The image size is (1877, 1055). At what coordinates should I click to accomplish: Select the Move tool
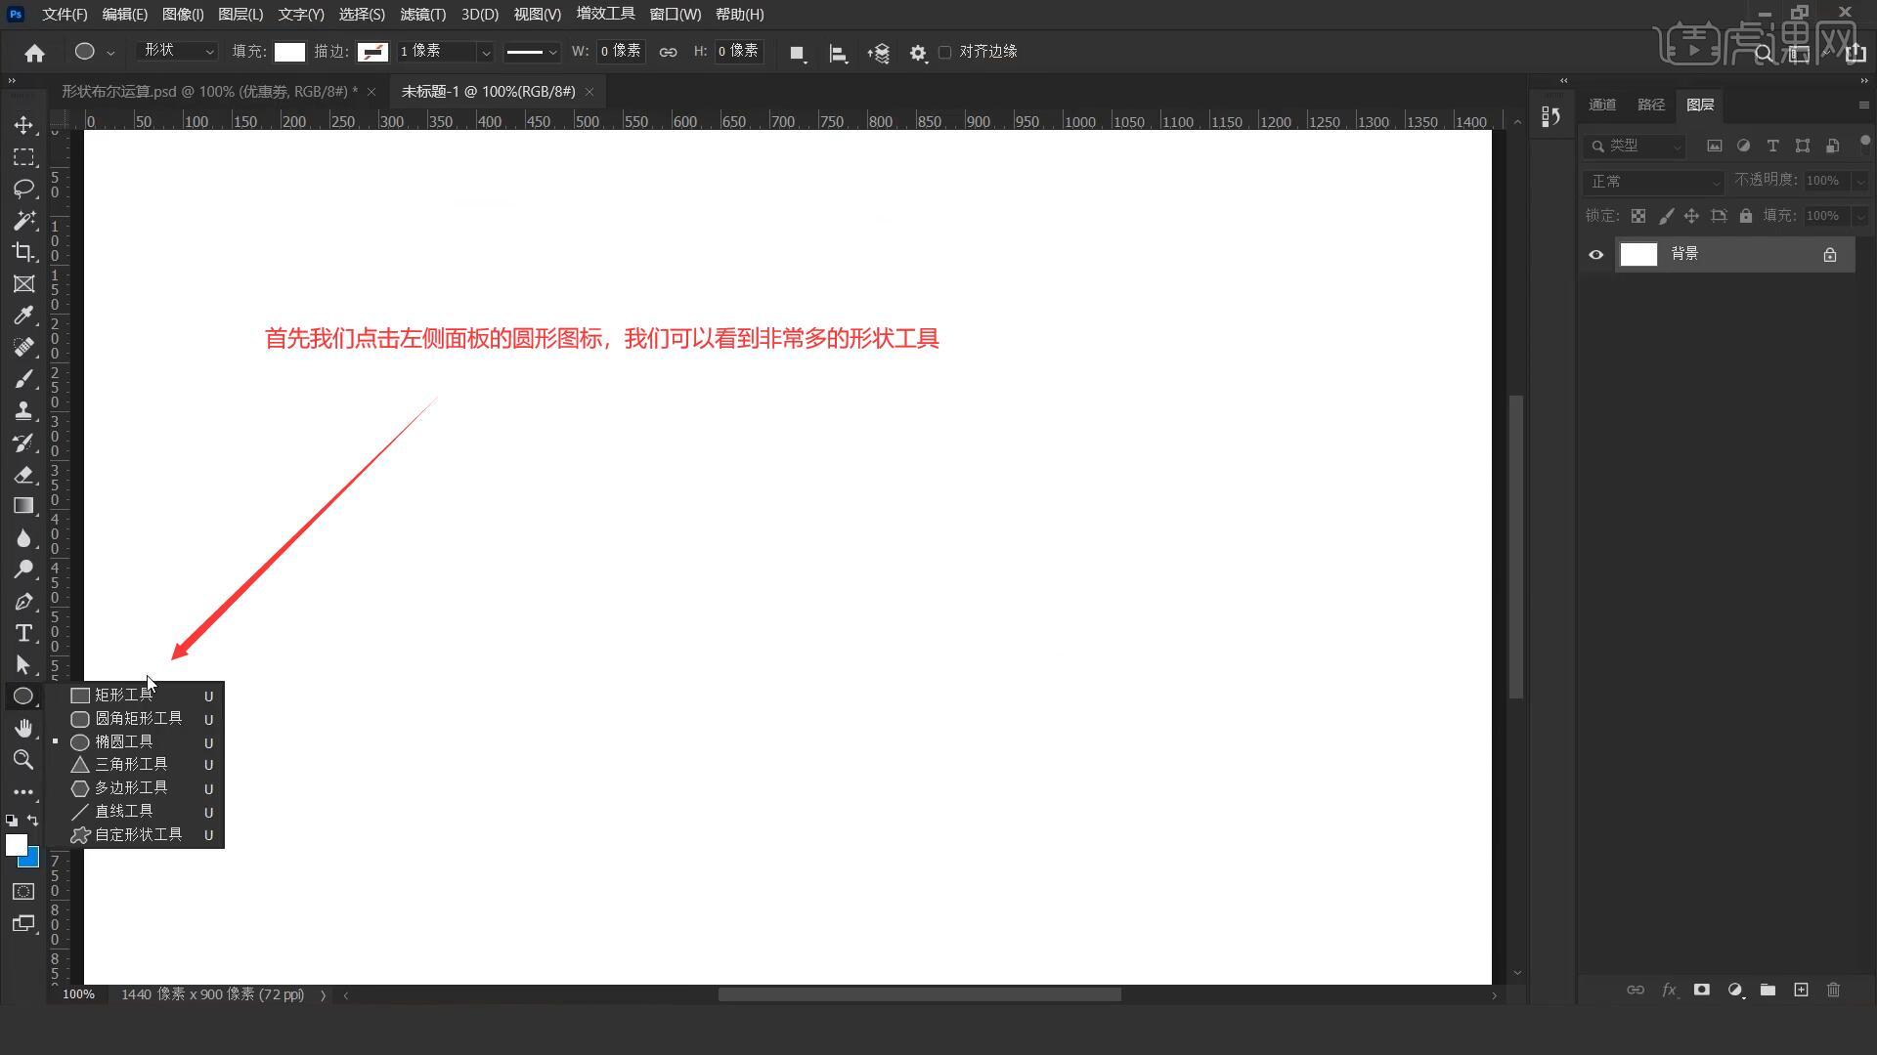pyautogui.click(x=23, y=125)
